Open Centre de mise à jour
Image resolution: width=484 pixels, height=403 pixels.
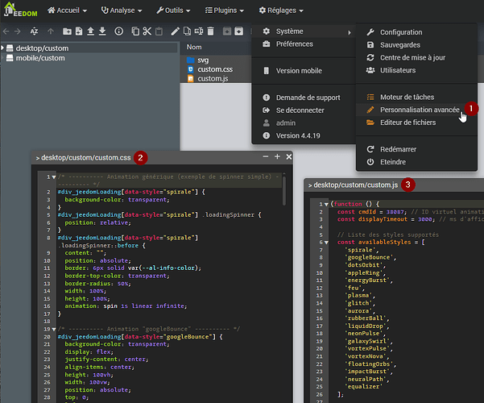point(416,57)
